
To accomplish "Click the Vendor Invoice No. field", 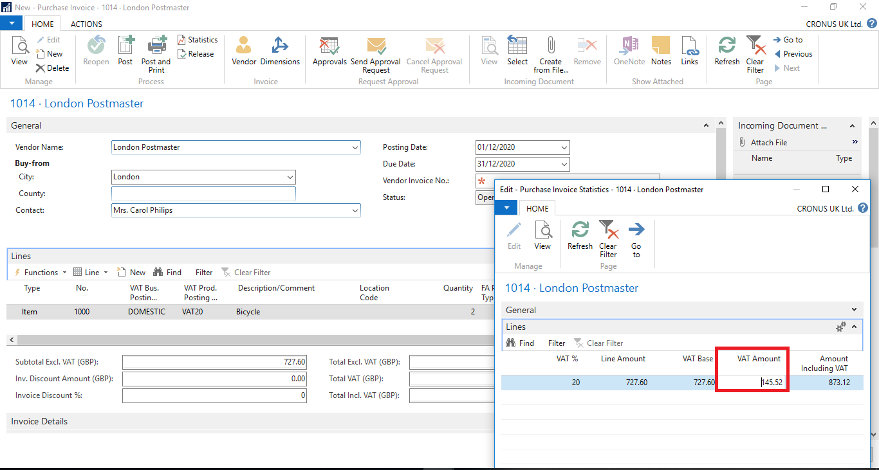I will pos(568,181).
